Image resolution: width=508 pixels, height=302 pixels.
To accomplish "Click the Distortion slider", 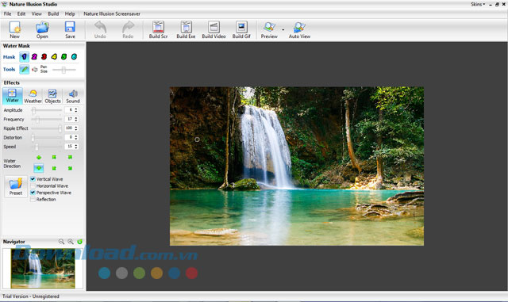I will (x=47, y=137).
